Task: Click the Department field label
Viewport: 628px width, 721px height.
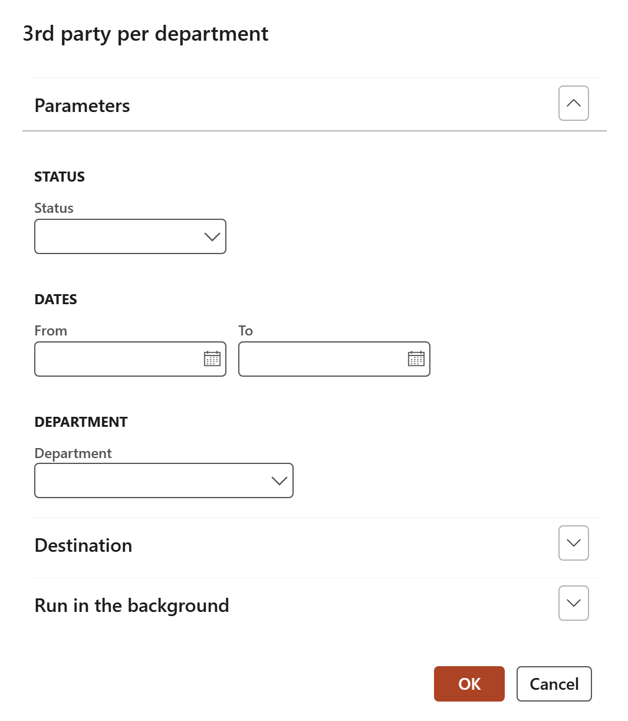Action: [x=73, y=453]
